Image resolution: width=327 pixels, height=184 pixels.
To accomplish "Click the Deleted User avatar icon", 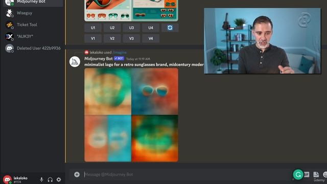I will (x=9, y=49).
